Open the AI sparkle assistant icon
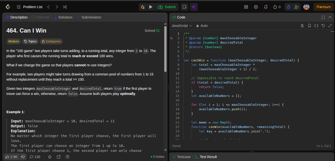The width and height of the screenshot is (335, 161). click(x=194, y=7)
